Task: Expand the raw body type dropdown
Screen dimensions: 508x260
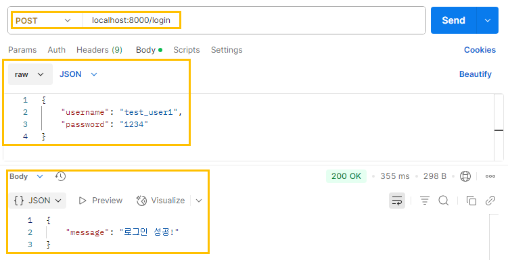Action: [30, 74]
